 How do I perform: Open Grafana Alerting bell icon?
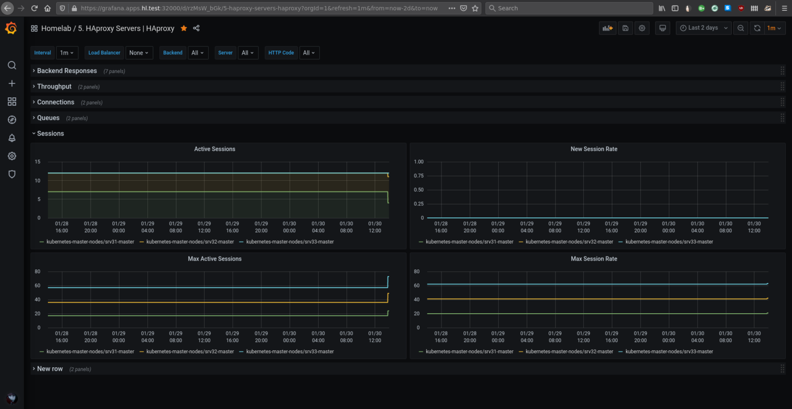(12, 138)
